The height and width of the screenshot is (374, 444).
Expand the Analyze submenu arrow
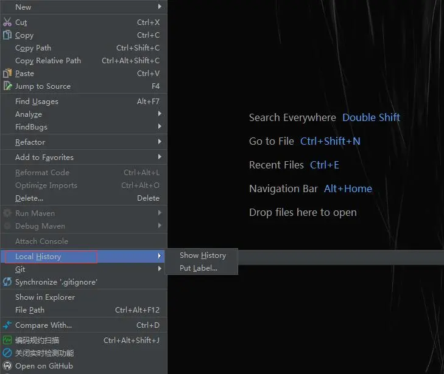point(160,114)
